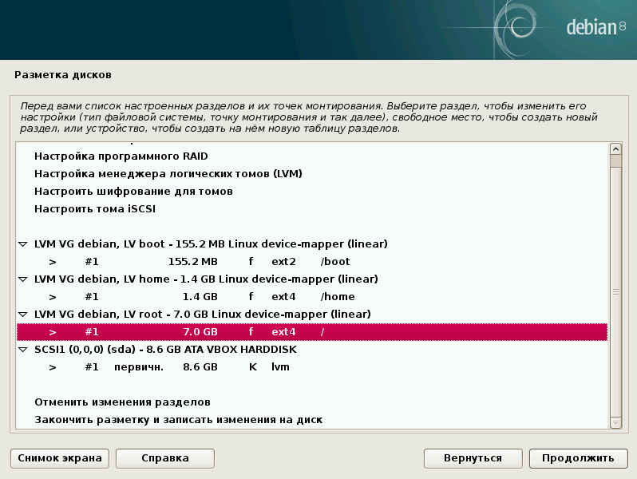Select Отменить изменения разделов
The height and width of the screenshot is (479, 637).
[122, 402]
